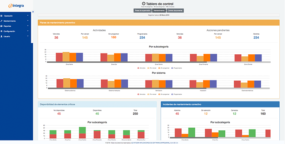
Task: Select the Áreas de supervisión button
Action: [142, 11]
